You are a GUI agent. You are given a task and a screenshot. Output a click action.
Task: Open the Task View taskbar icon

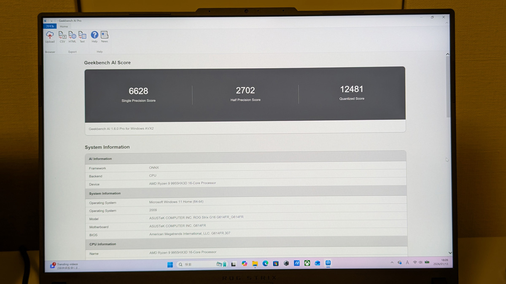[234, 264]
